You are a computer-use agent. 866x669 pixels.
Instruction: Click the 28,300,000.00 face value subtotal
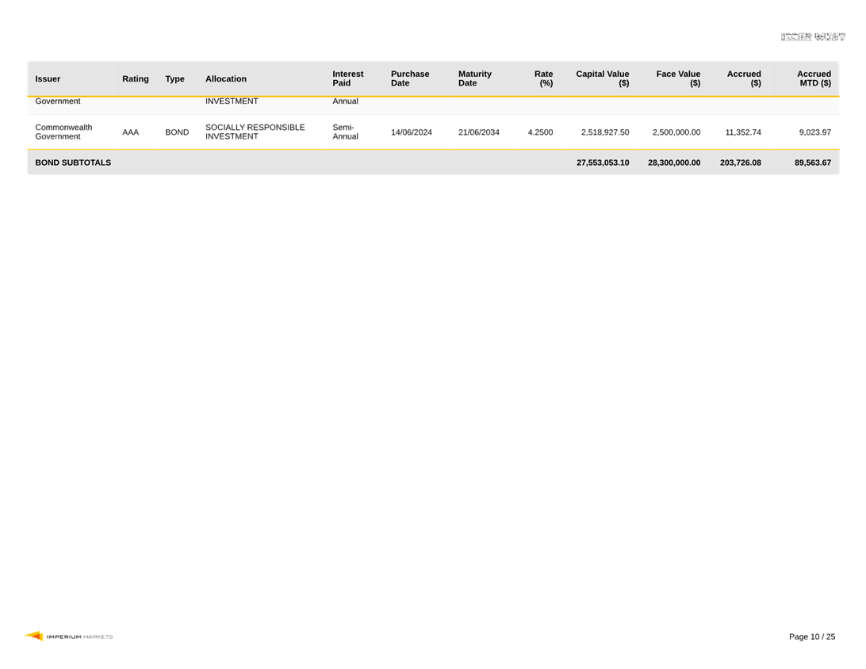point(674,162)
